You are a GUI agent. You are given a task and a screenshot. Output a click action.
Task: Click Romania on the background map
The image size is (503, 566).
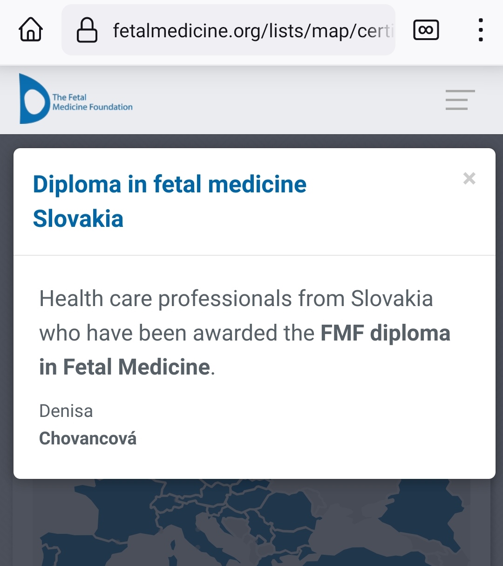pos(284,510)
